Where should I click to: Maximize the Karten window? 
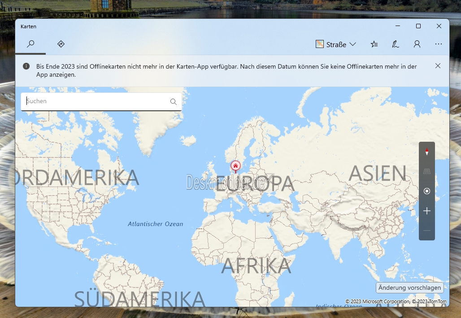[418, 26]
